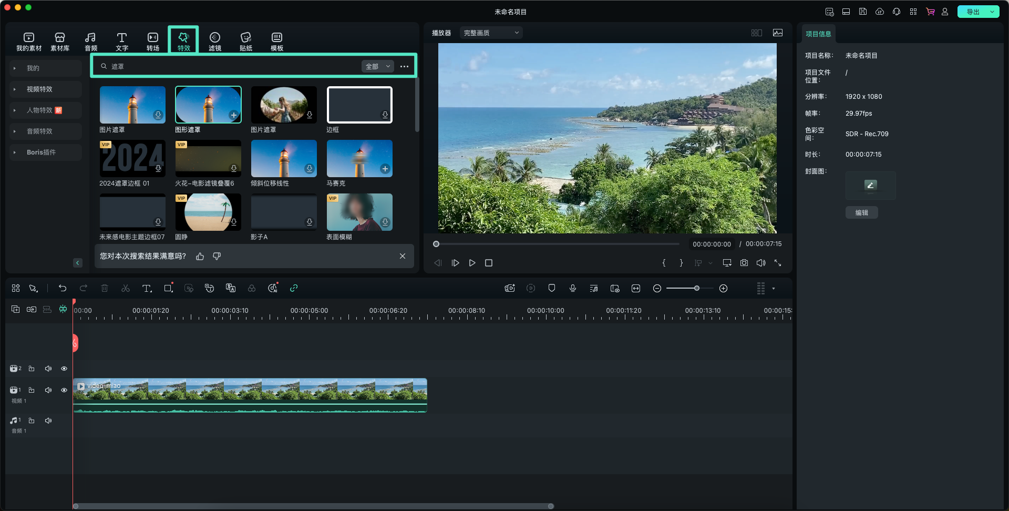Click the voiceover microphone icon

(573, 288)
